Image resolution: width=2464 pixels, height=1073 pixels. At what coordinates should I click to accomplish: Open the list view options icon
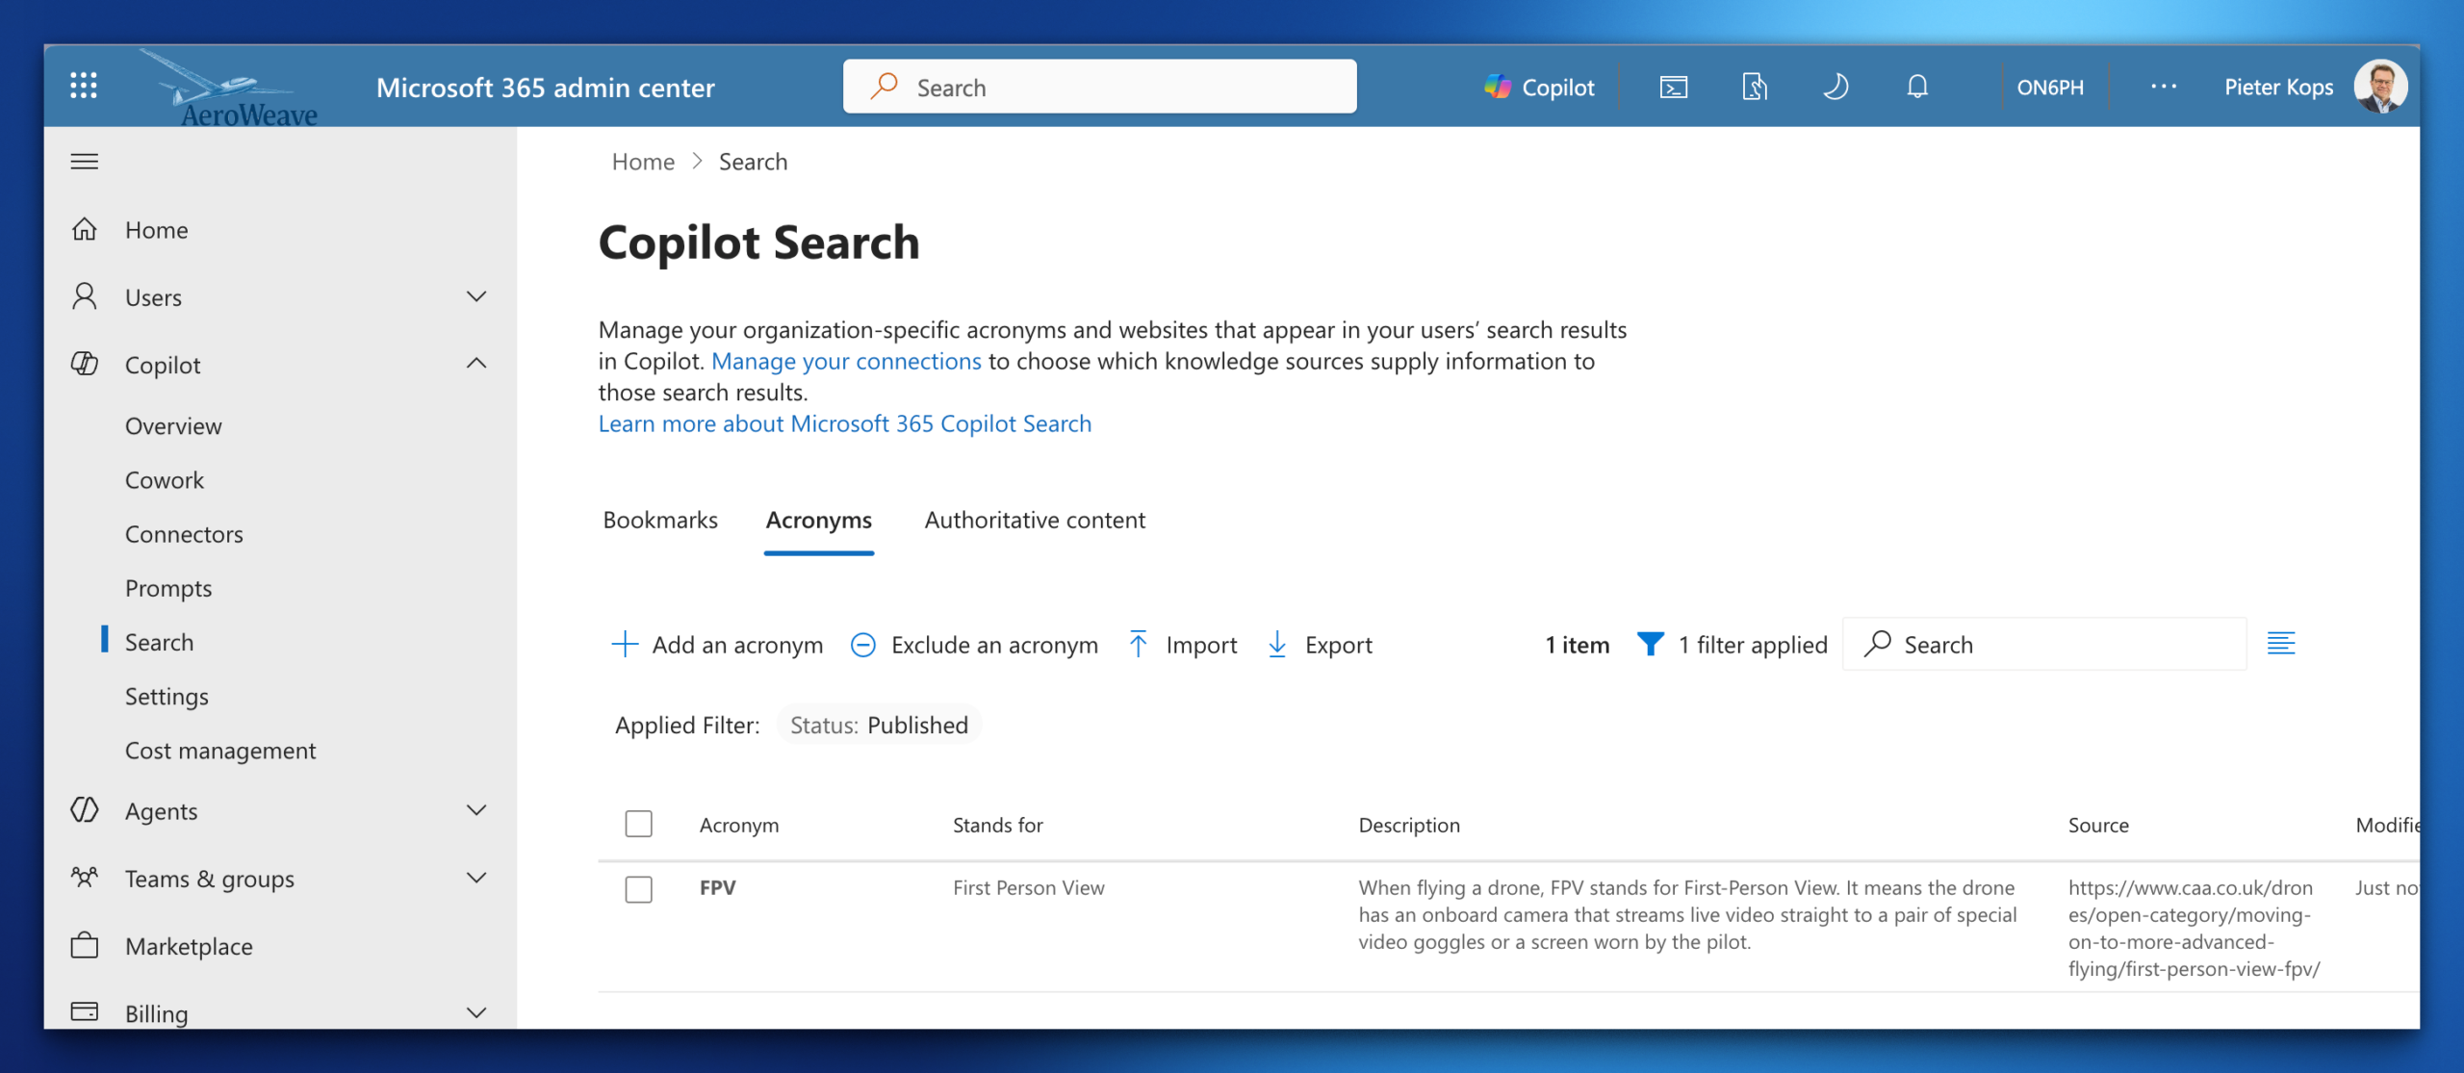[2281, 644]
